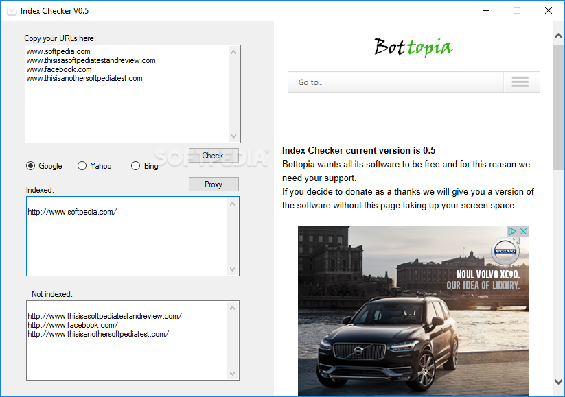
Task: Click scroll up arrow in Not indexed box
Action: point(233,308)
